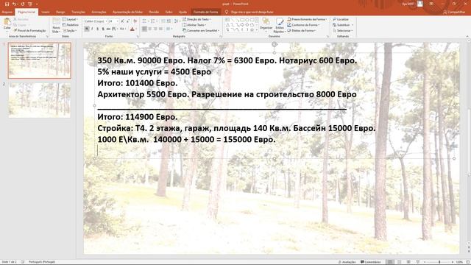The width and height of the screenshot is (471, 265).
Task: Redo the last action
Action: 23,4
